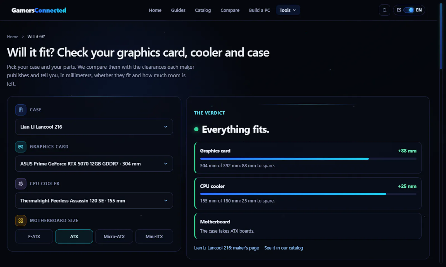Screen dimensions: 446x267
Task: Toggle the ES/EN language switch
Action: pyautogui.click(x=409, y=10)
